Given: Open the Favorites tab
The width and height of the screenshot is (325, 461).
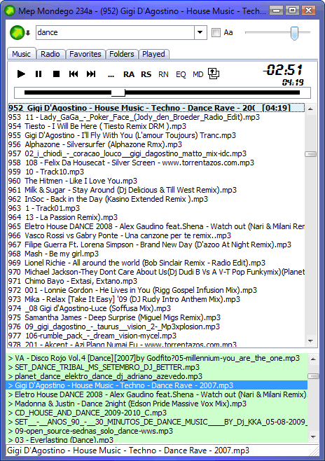Looking at the screenshot, I should tap(85, 54).
